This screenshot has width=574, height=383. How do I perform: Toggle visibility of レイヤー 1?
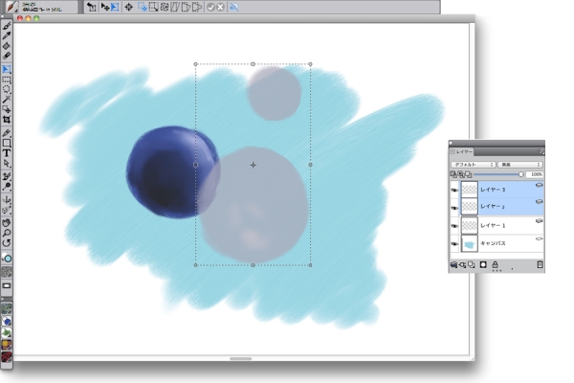coord(453,224)
